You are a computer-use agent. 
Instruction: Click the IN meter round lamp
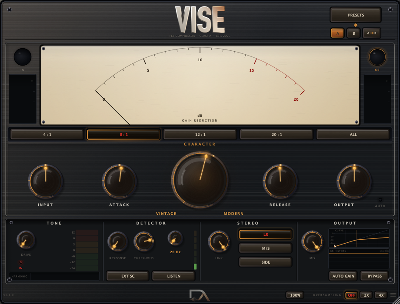23,57
